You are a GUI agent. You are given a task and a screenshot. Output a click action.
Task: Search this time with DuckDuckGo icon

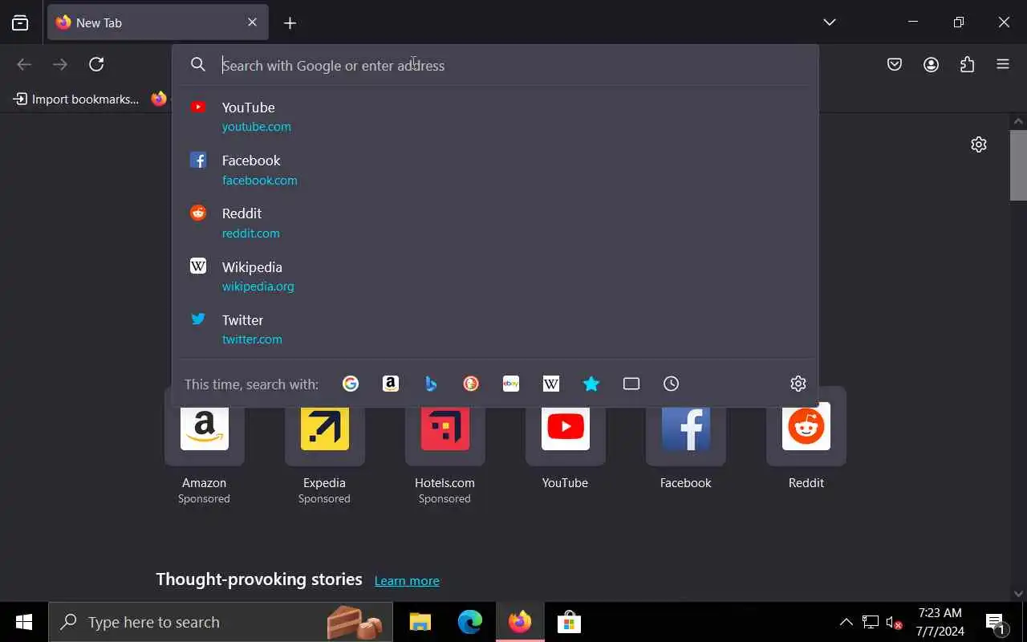point(471,384)
